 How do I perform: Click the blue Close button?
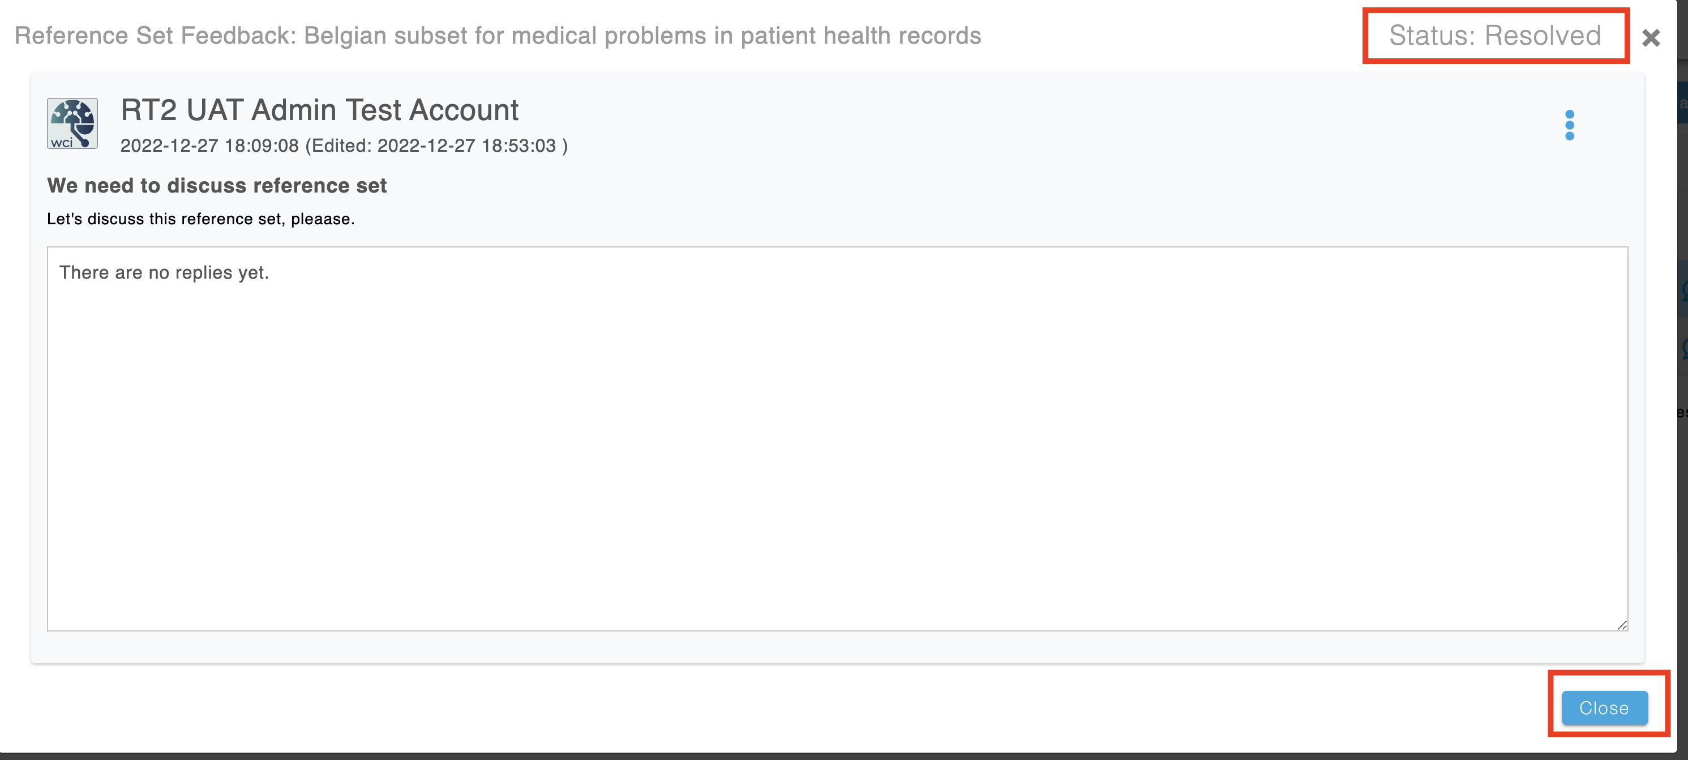click(x=1604, y=708)
